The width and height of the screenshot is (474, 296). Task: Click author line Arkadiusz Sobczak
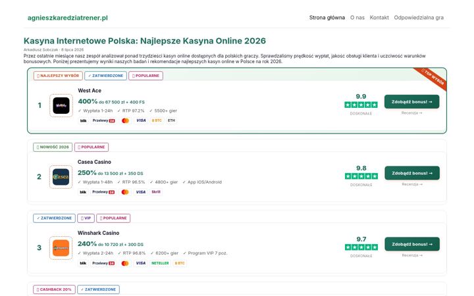[53, 50]
